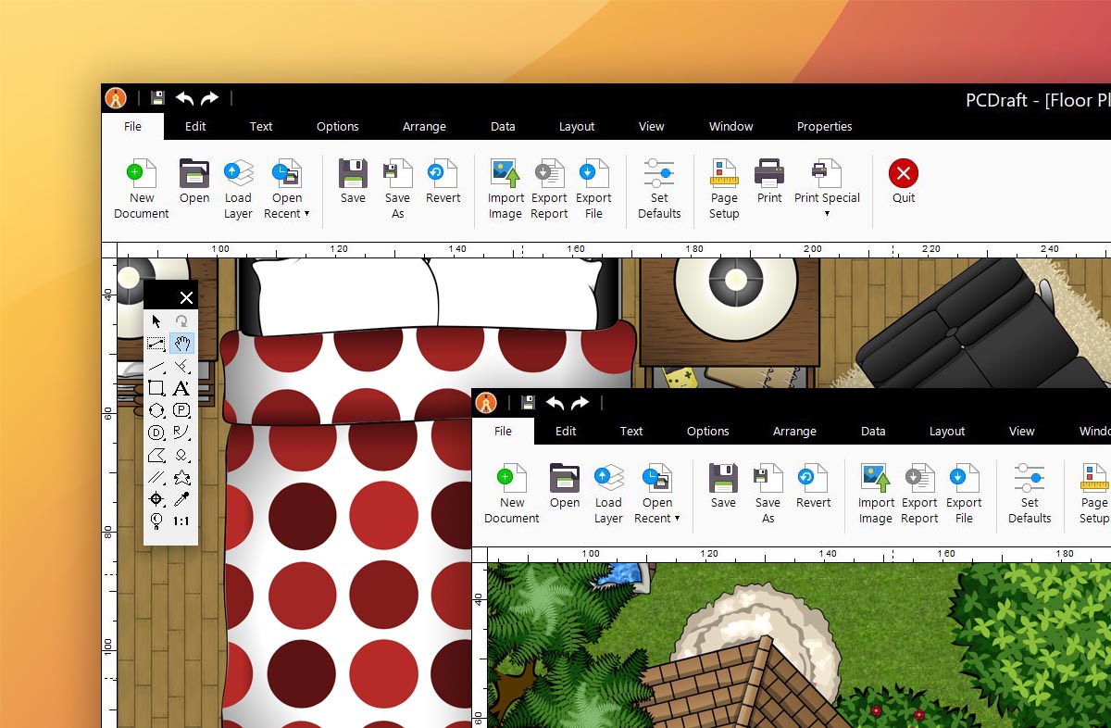Select the star shape tool
This screenshot has width=1111, height=728.
[182, 478]
